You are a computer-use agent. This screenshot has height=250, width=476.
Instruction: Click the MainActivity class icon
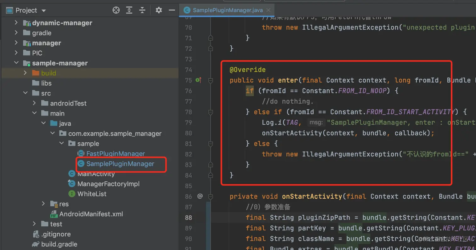tap(72, 174)
